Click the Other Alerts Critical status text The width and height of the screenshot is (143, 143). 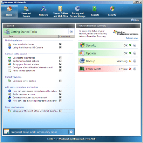pyautogui.click(x=123, y=69)
